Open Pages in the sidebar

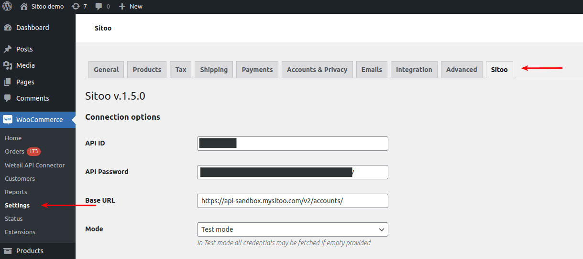(25, 82)
